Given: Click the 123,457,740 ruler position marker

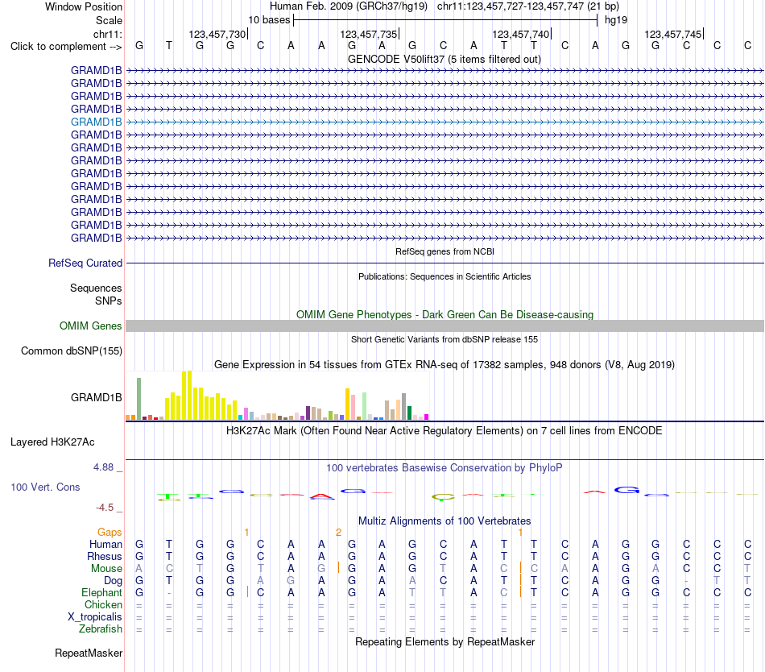Looking at the screenshot, I should 520,34.
